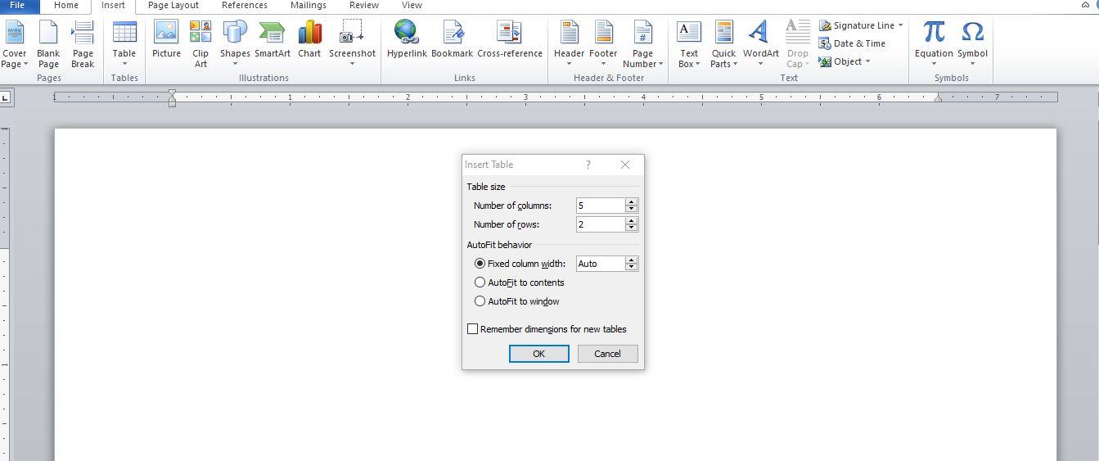Switch to the View tab
The image size is (1099, 461).
coord(412,6)
